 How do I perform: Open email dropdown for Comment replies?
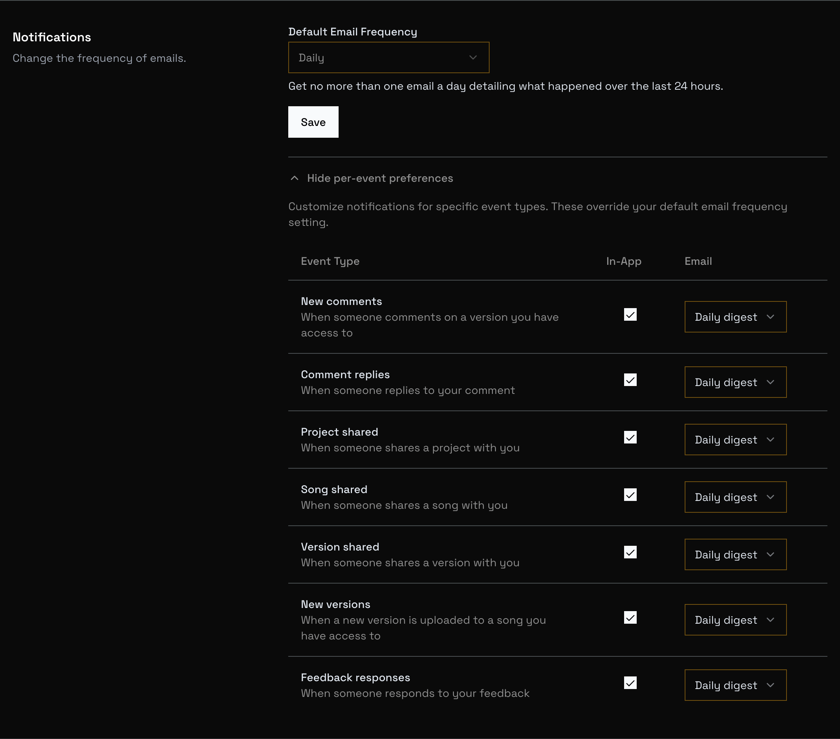[735, 382]
